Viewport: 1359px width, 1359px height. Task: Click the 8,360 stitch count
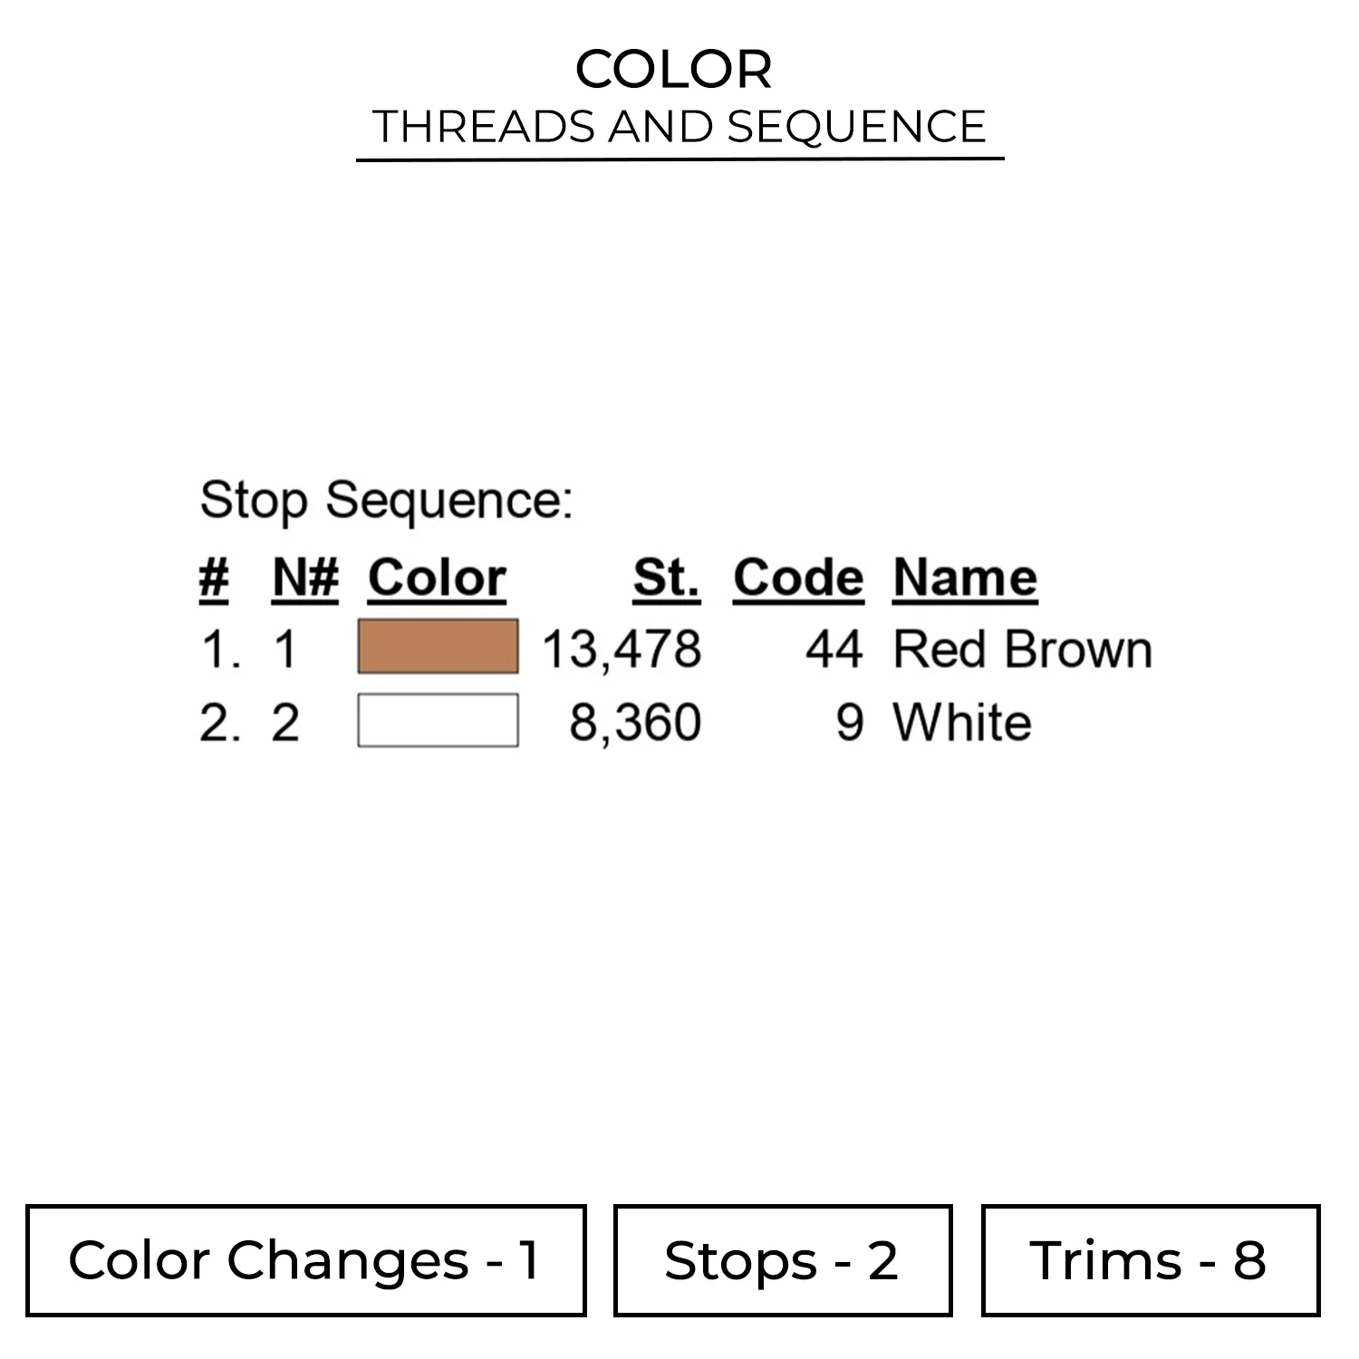634,722
